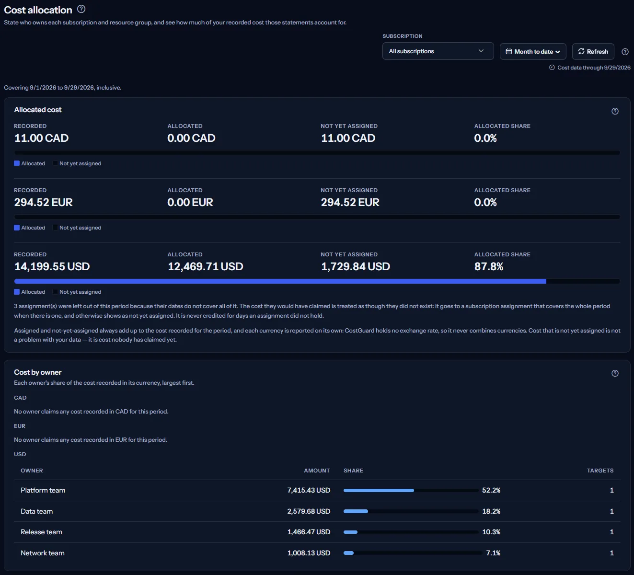Click the help icon beside Cost allocation title
Screen dimensions: 634x575
(x=81, y=9)
